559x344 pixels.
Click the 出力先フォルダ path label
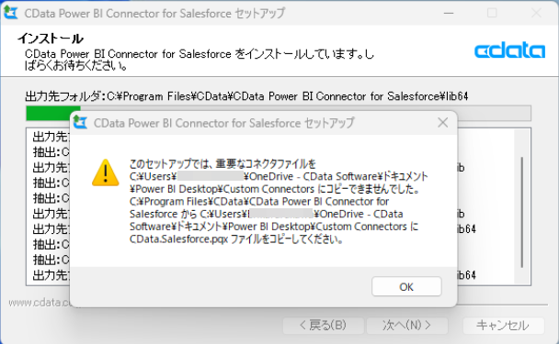click(246, 96)
